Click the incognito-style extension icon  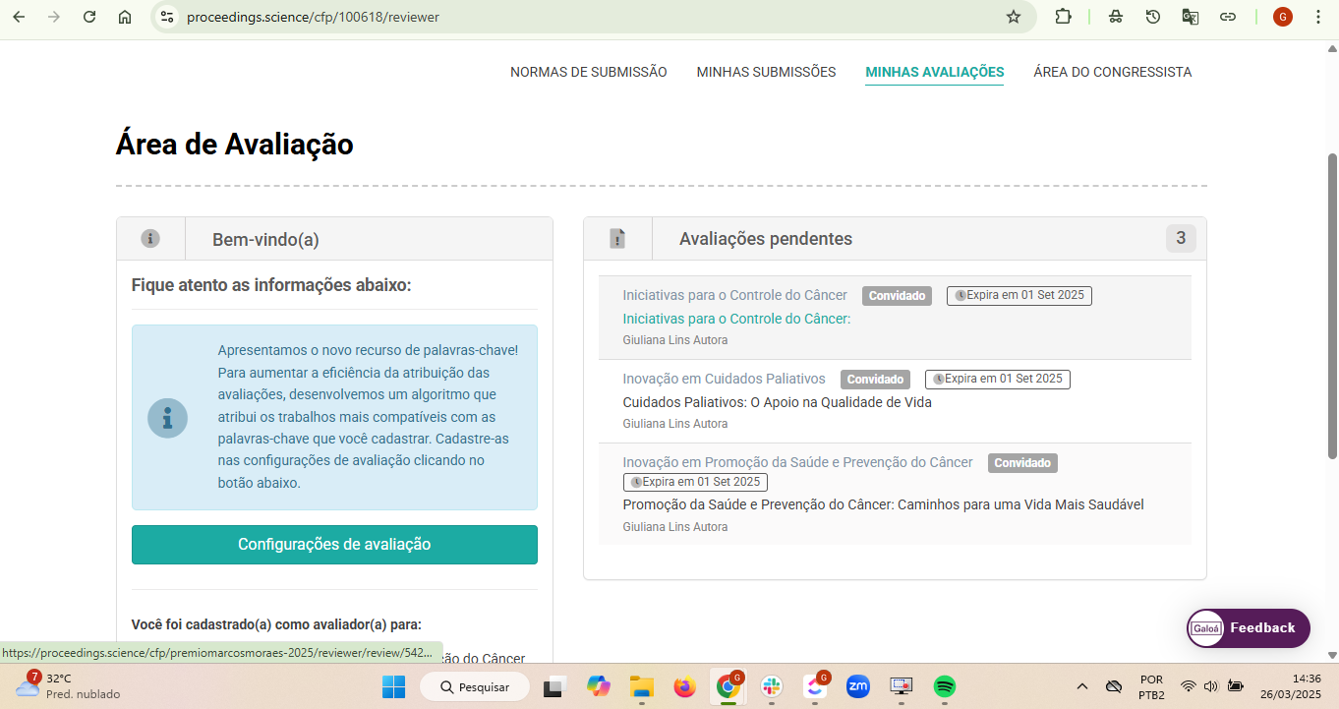point(1116,17)
